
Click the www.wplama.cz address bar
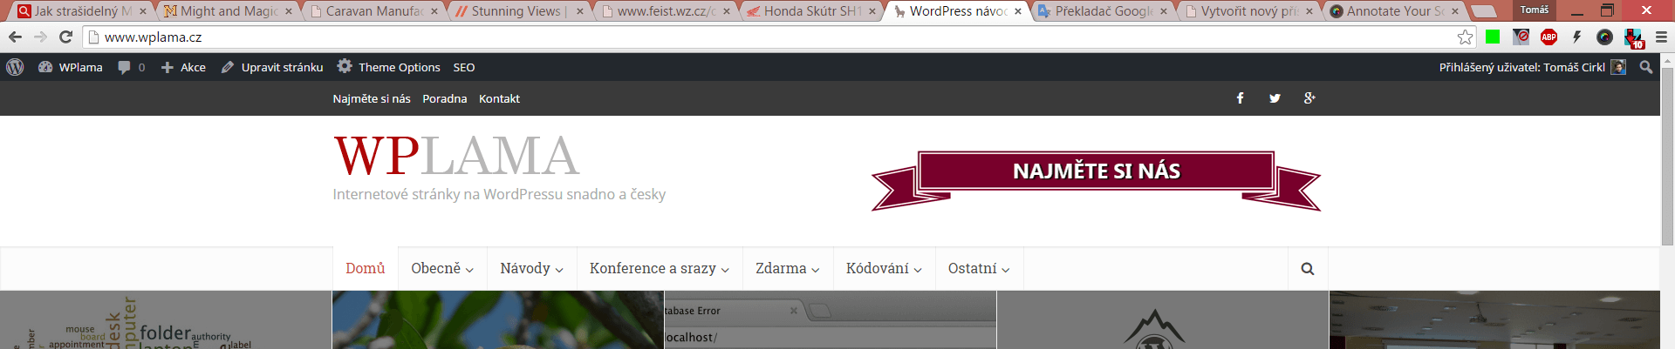point(776,37)
